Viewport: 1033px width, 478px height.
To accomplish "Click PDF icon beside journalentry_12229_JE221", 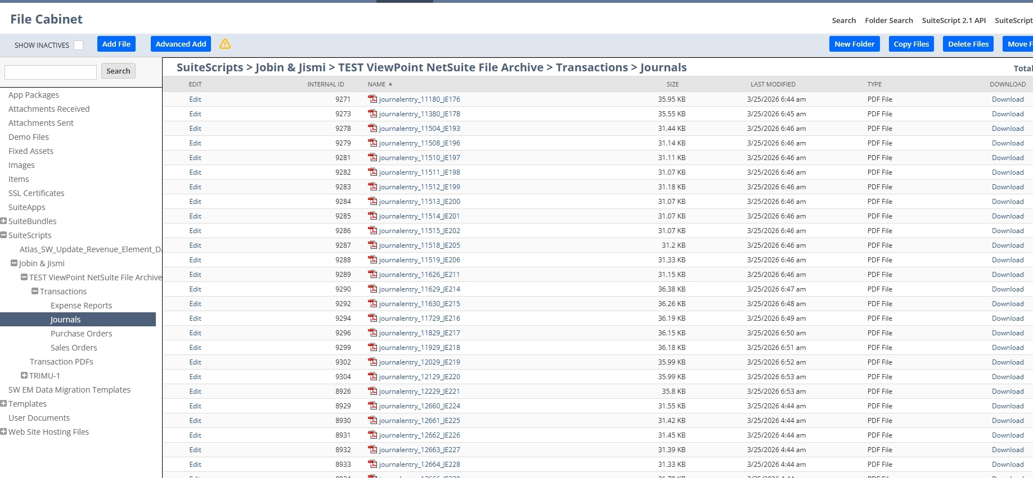I will click(x=372, y=391).
